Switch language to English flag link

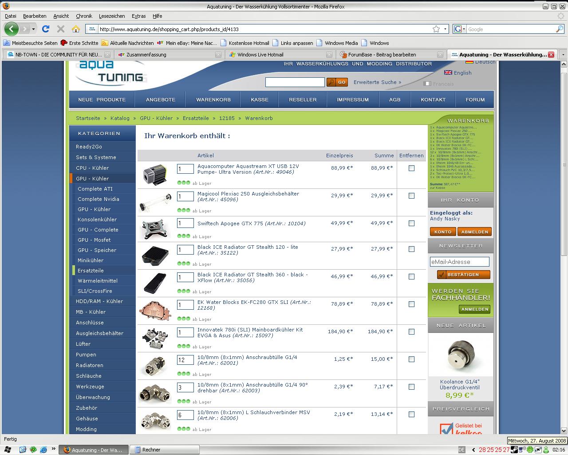458,73
